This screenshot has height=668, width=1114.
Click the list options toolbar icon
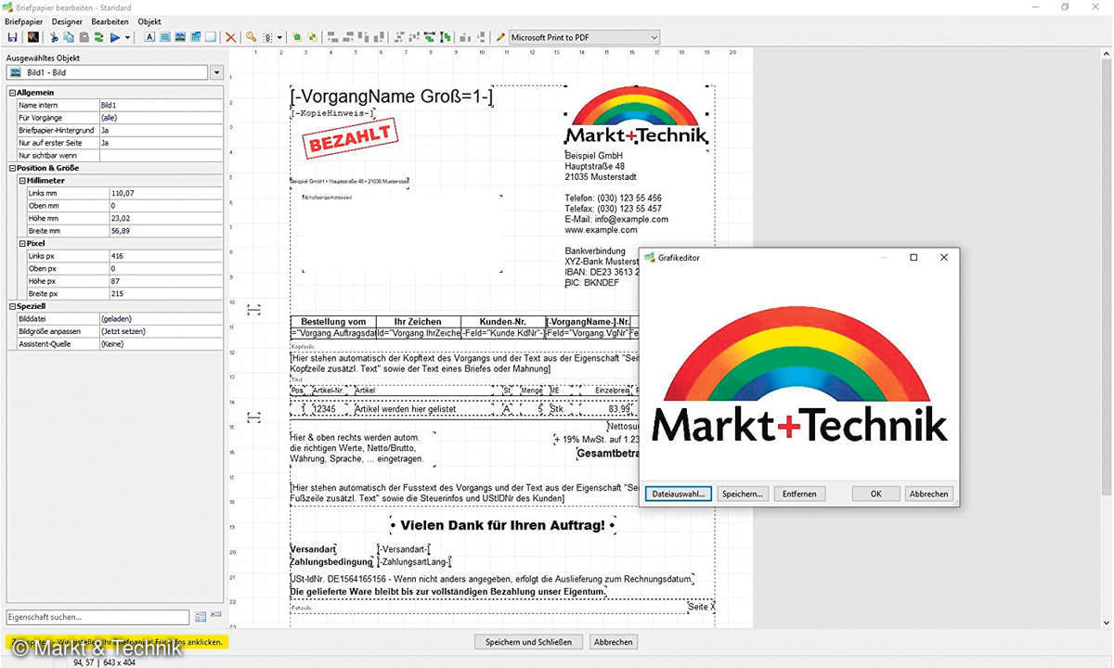pyautogui.click(x=267, y=37)
